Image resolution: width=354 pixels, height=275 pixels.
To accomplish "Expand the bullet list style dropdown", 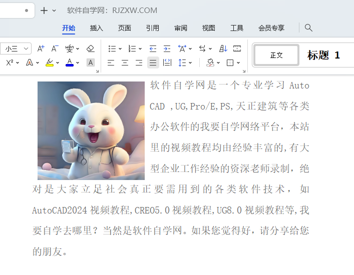I will click(x=119, y=48).
